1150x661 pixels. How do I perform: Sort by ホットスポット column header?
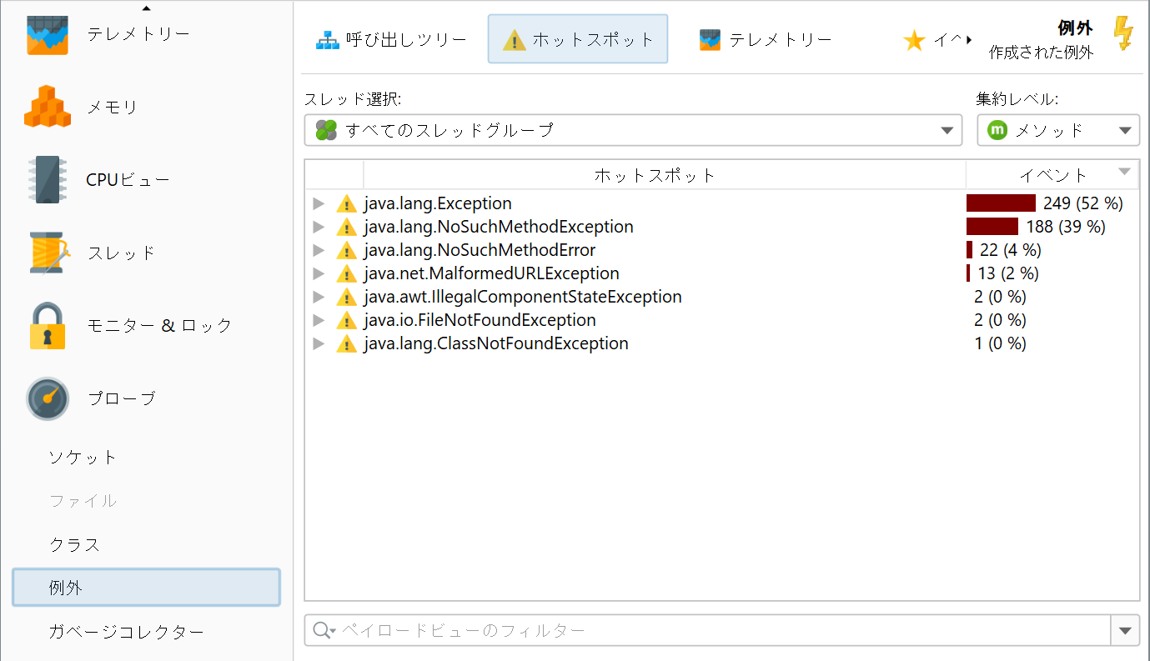pyautogui.click(x=665, y=175)
